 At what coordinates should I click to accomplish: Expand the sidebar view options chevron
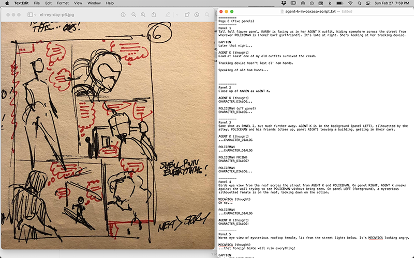click(35, 15)
